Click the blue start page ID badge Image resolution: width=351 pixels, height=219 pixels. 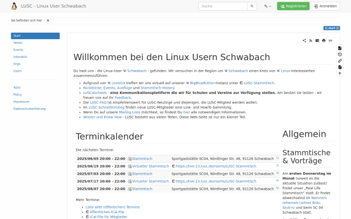click(332, 28)
